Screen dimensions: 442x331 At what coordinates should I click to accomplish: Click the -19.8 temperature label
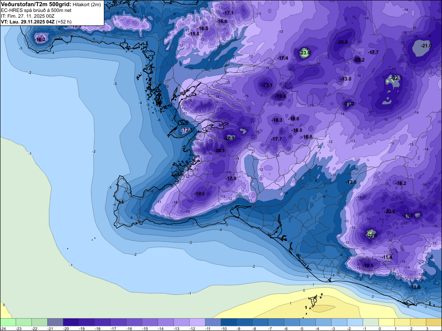tap(281, 96)
